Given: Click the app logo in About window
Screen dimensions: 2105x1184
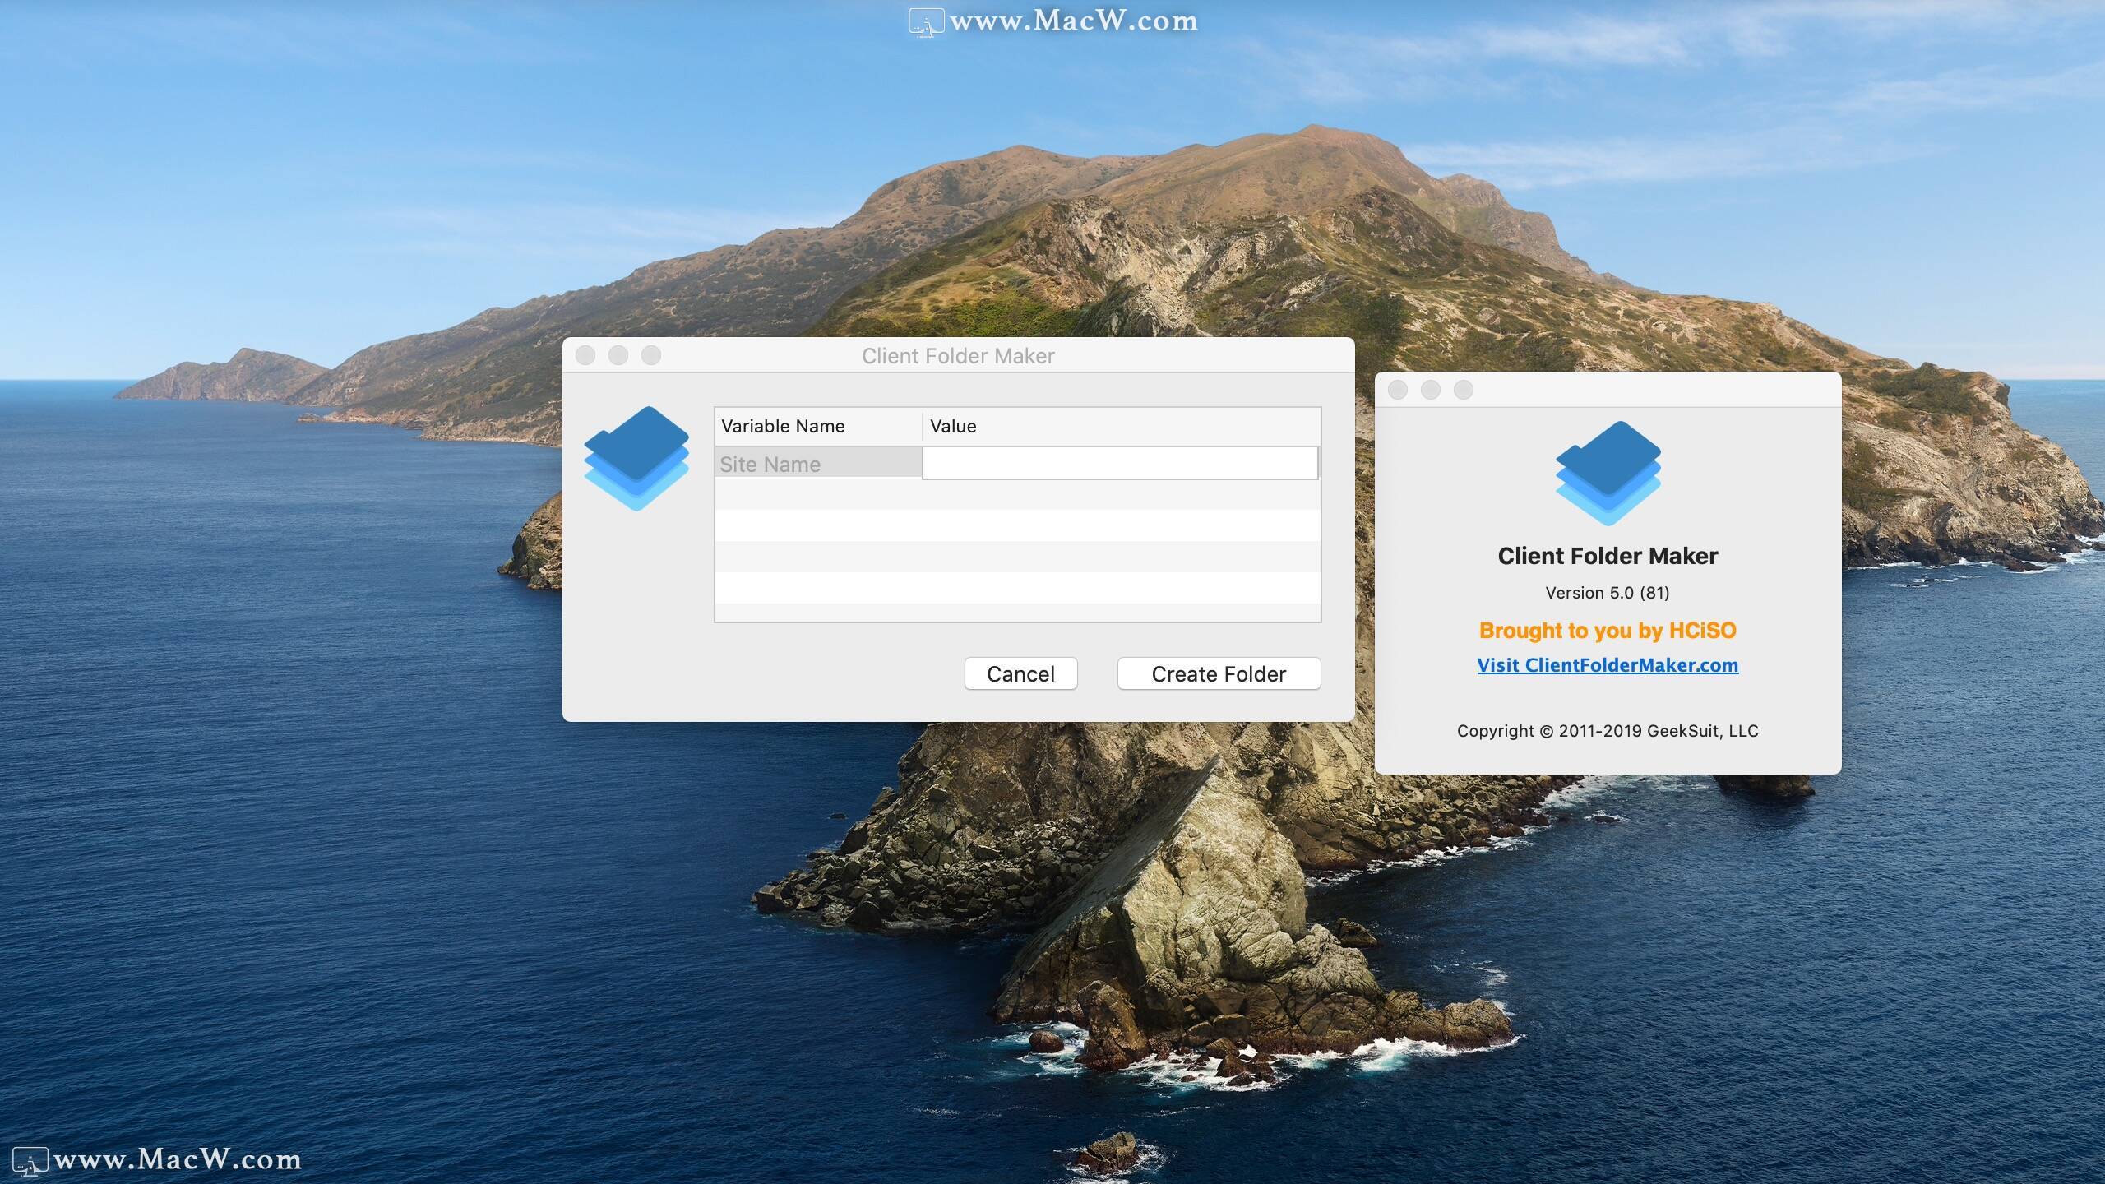Looking at the screenshot, I should click(1608, 473).
